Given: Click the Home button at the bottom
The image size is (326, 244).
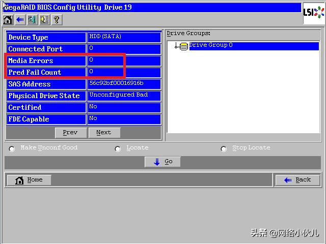Looking at the screenshot, I should pyautogui.click(x=29, y=180).
